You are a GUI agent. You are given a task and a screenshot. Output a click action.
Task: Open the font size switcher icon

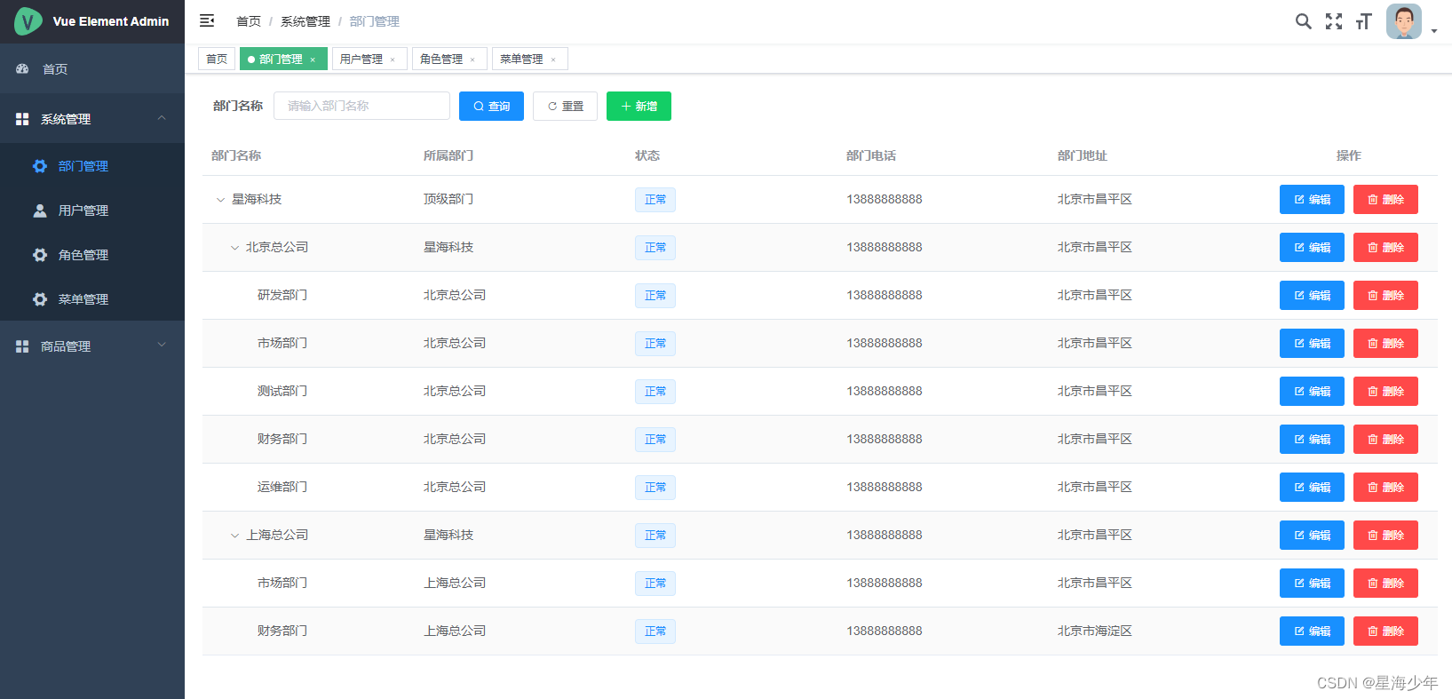tap(1364, 21)
